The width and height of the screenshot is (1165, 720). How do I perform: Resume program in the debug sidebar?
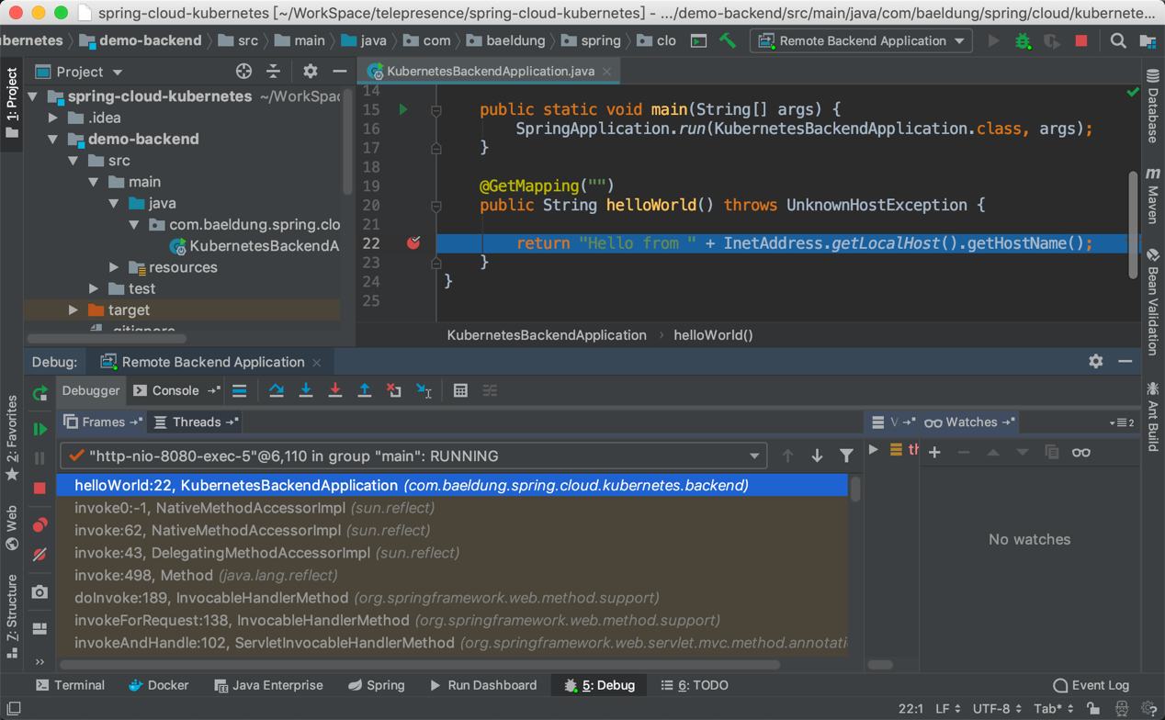[x=40, y=429]
